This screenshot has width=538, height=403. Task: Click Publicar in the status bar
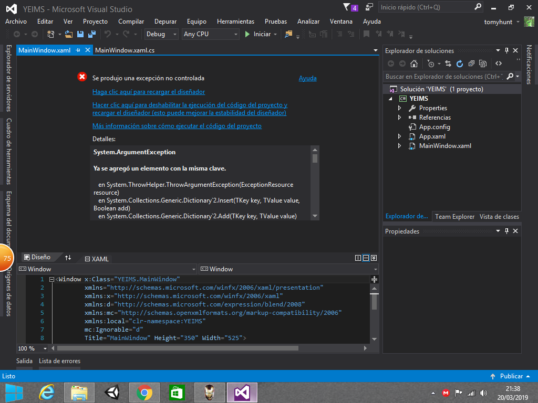pyautogui.click(x=511, y=376)
